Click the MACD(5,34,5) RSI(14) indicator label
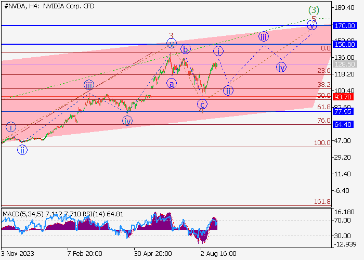 pyautogui.click(x=63, y=214)
